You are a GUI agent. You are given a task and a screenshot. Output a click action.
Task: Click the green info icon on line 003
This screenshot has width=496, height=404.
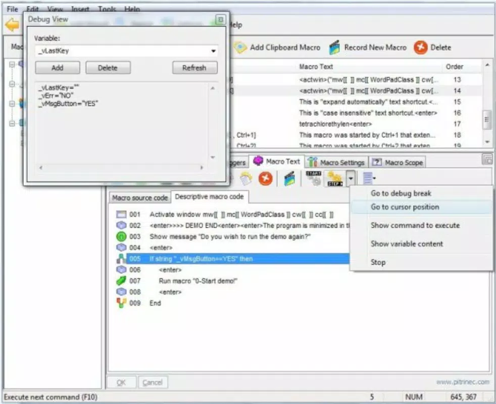point(121,236)
